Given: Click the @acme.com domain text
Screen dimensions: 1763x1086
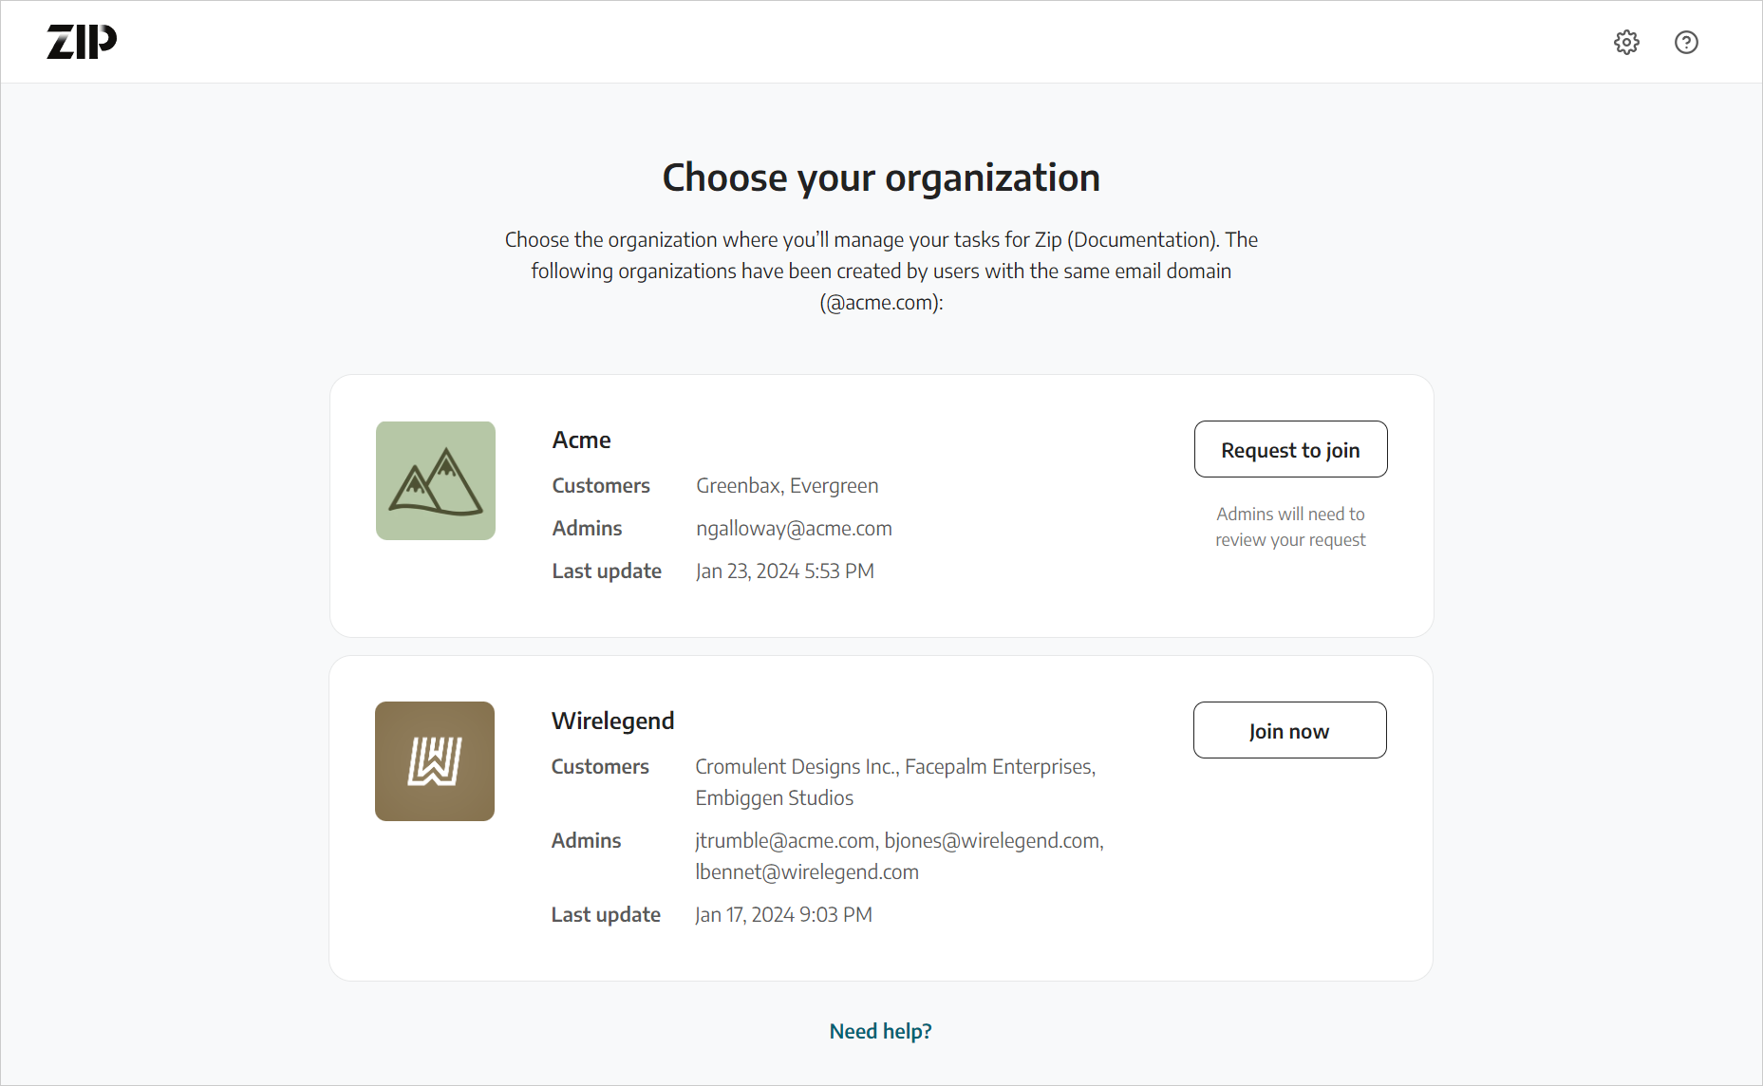Looking at the screenshot, I should [880, 303].
